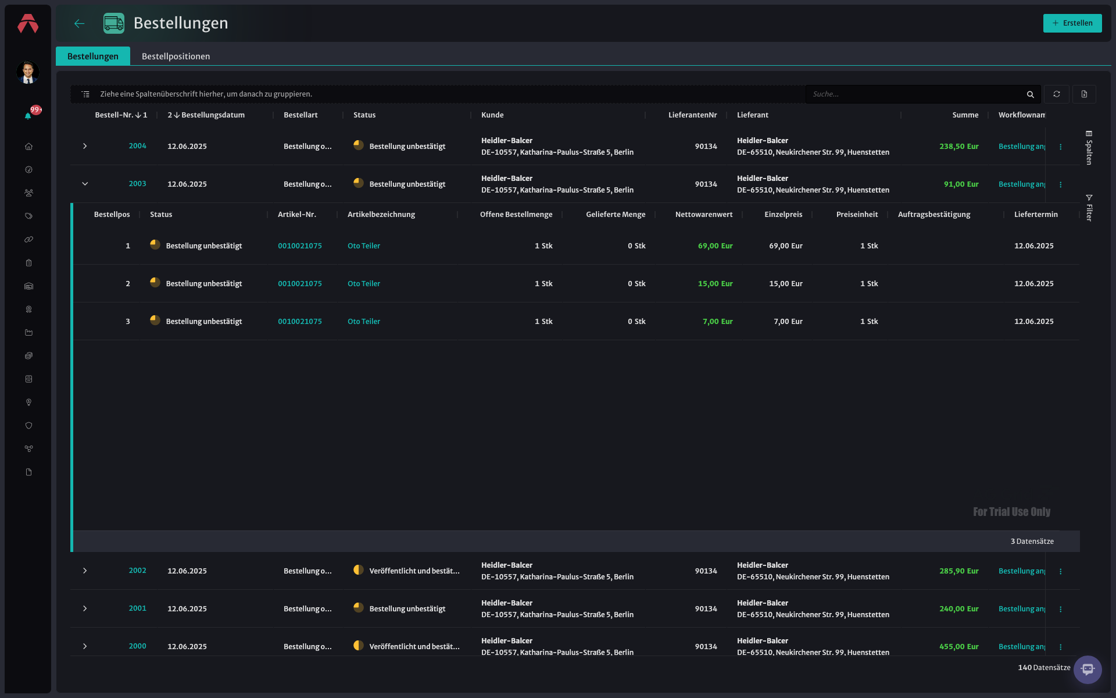Collapse expanded order row 2003
The image size is (1116, 698).
point(85,184)
